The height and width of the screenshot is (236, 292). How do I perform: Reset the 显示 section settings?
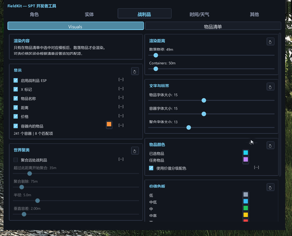click(x=135, y=71)
